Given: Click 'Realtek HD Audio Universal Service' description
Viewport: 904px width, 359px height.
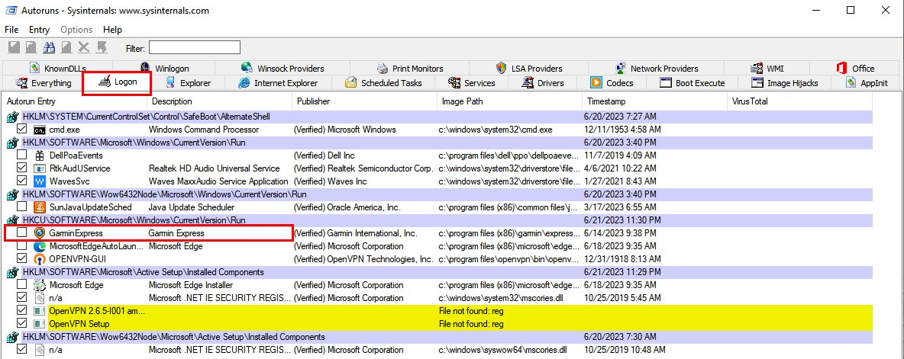Looking at the screenshot, I should (x=214, y=168).
